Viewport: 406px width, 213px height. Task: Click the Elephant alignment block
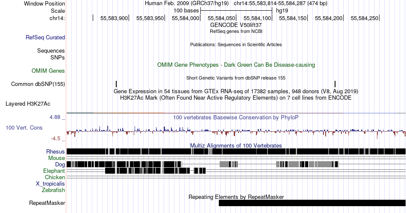coord(156,171)
